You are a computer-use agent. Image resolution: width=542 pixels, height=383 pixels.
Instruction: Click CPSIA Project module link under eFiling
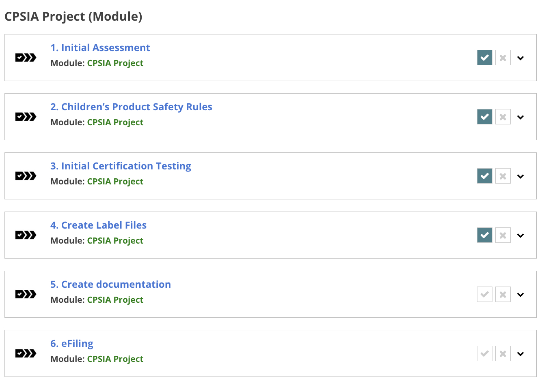(115, 359)
